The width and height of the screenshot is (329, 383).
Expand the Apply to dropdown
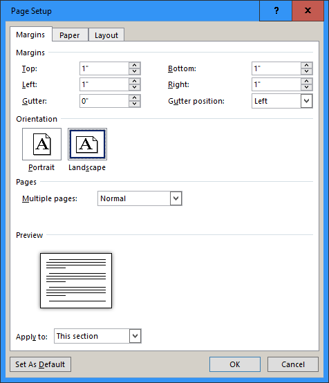[x=135, y=336]
